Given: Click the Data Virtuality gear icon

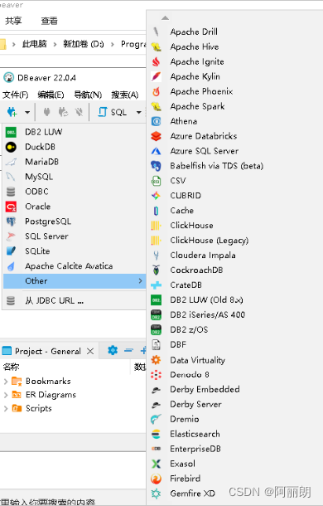Looking at the screenshot, I should 156,360.
